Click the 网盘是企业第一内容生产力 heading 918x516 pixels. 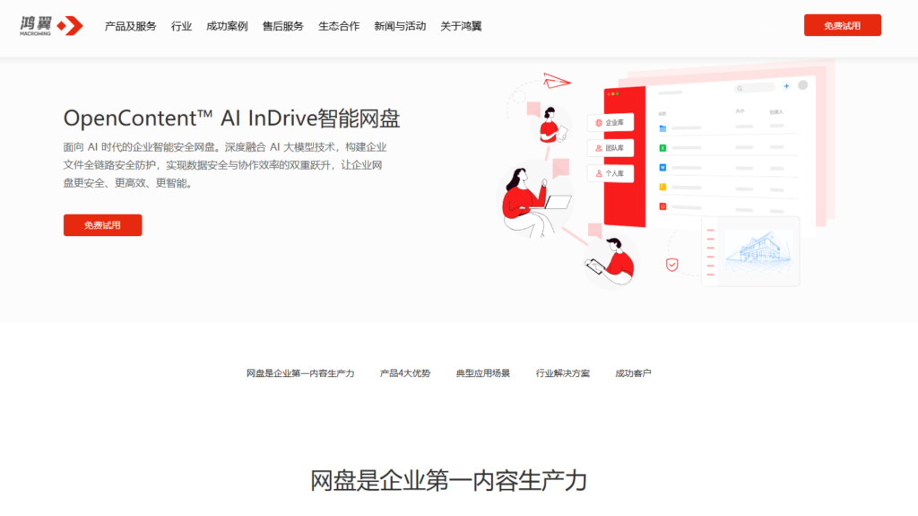(x=448, y=481)
